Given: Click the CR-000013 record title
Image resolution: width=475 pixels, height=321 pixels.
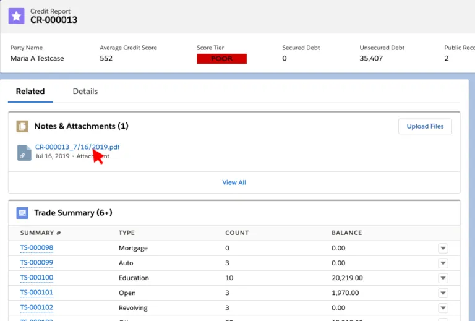Looking at the screenshot, I should (54, 20).
